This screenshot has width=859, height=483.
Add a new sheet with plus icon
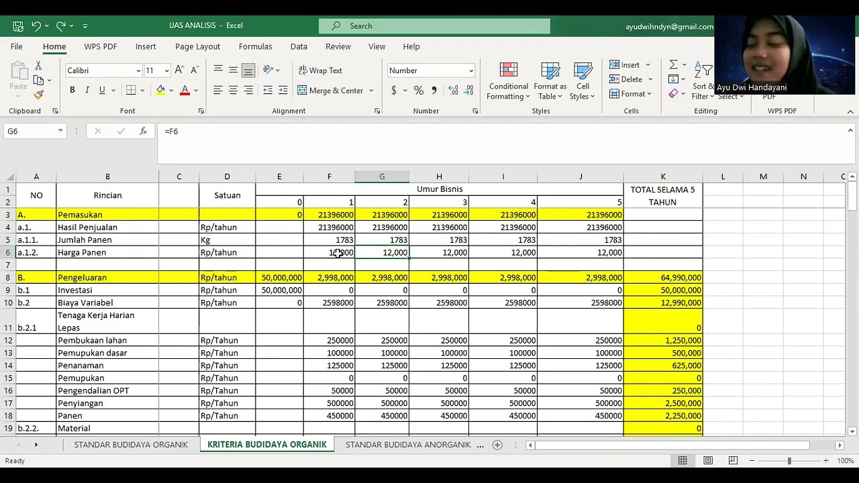[497, 445]
